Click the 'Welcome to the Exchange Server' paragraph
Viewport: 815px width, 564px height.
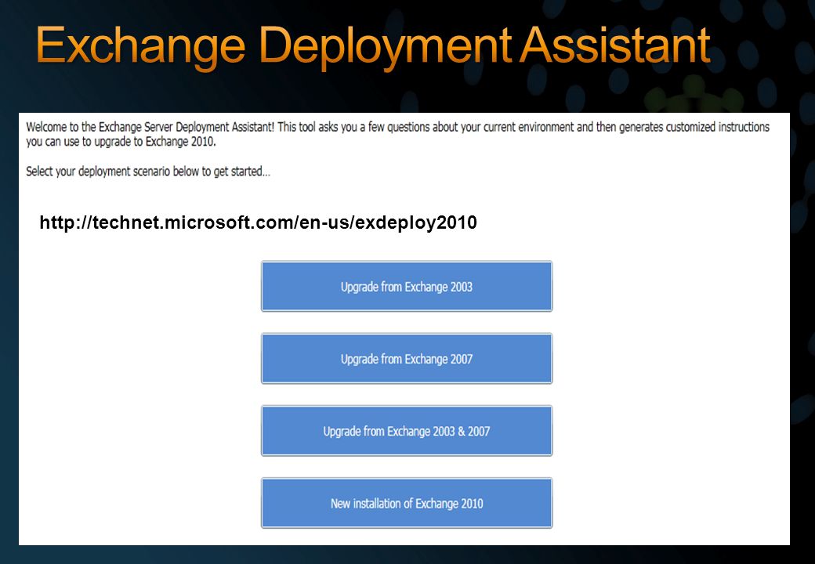point(397,134)
